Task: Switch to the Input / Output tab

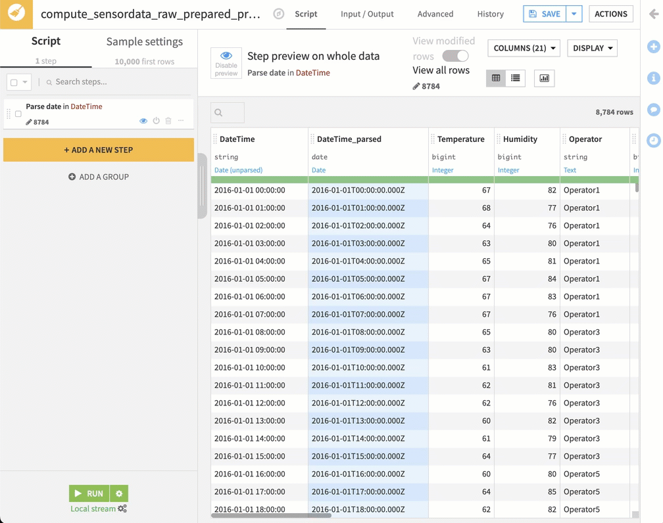Action: [x=366, y=14]
